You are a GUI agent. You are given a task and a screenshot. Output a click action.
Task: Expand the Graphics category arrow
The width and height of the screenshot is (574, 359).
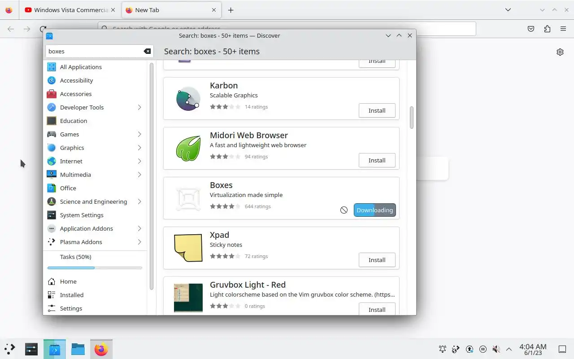[x=139, y=148]
